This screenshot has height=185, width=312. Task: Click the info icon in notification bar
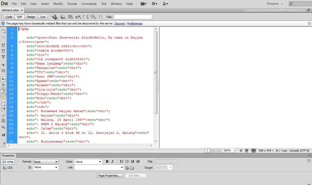[3, 23]
